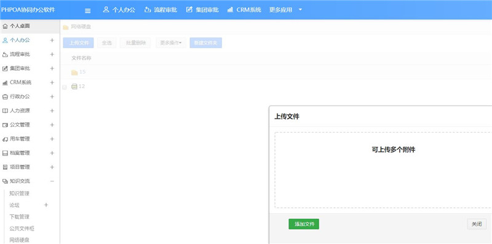
Task: Click the folder icon of item 15
Action: (74, 73)
